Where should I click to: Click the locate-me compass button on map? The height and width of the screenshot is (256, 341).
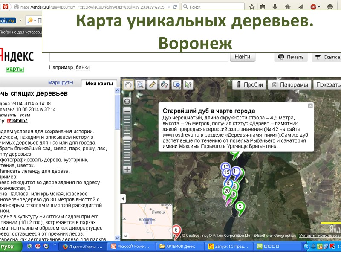(x=127, y=101)
